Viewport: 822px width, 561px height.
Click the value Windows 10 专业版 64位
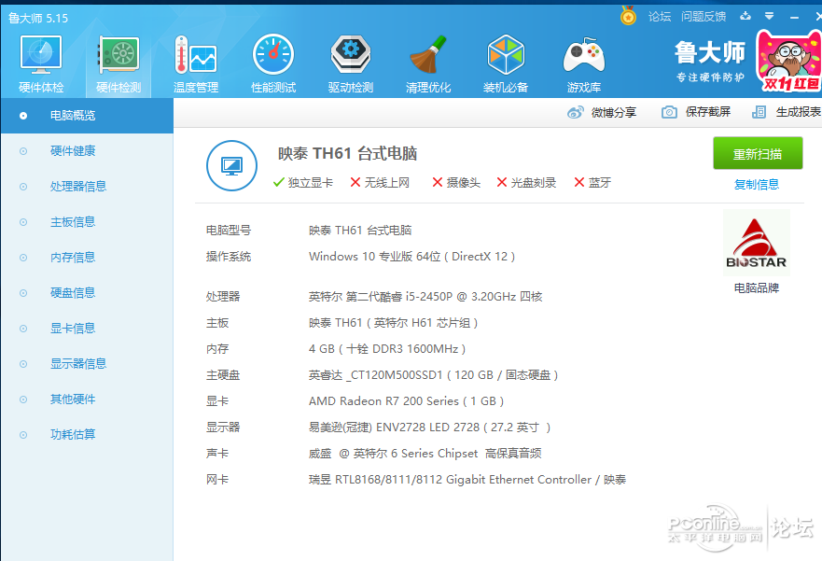375,257
